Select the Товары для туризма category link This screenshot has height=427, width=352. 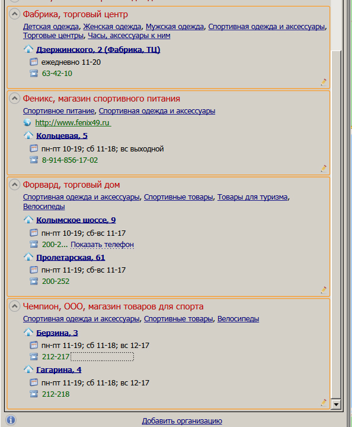[x=252, y=197]
